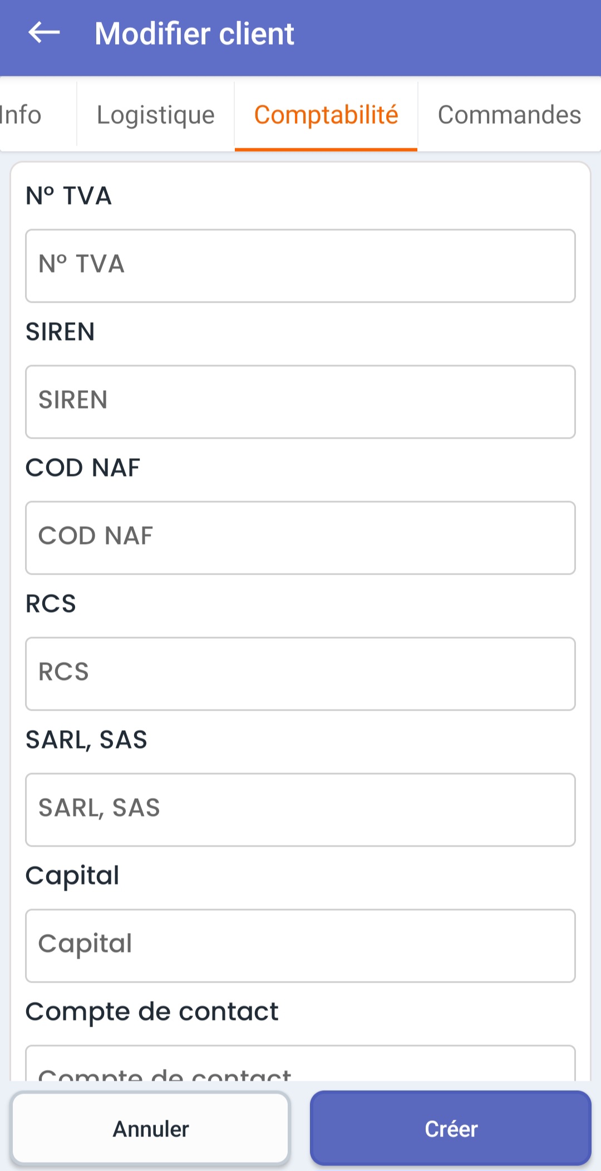Open the Logistique tab
Image resolution: width=601 pixels, height=1171 pixels.
coord(156,115)
